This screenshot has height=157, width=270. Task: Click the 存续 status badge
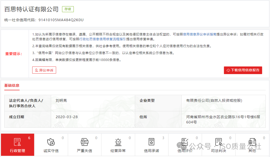tap(68, 9)
